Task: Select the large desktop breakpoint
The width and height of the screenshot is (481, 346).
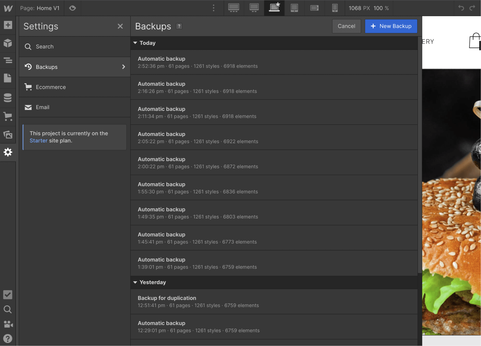Action: [x=254, y=8]
